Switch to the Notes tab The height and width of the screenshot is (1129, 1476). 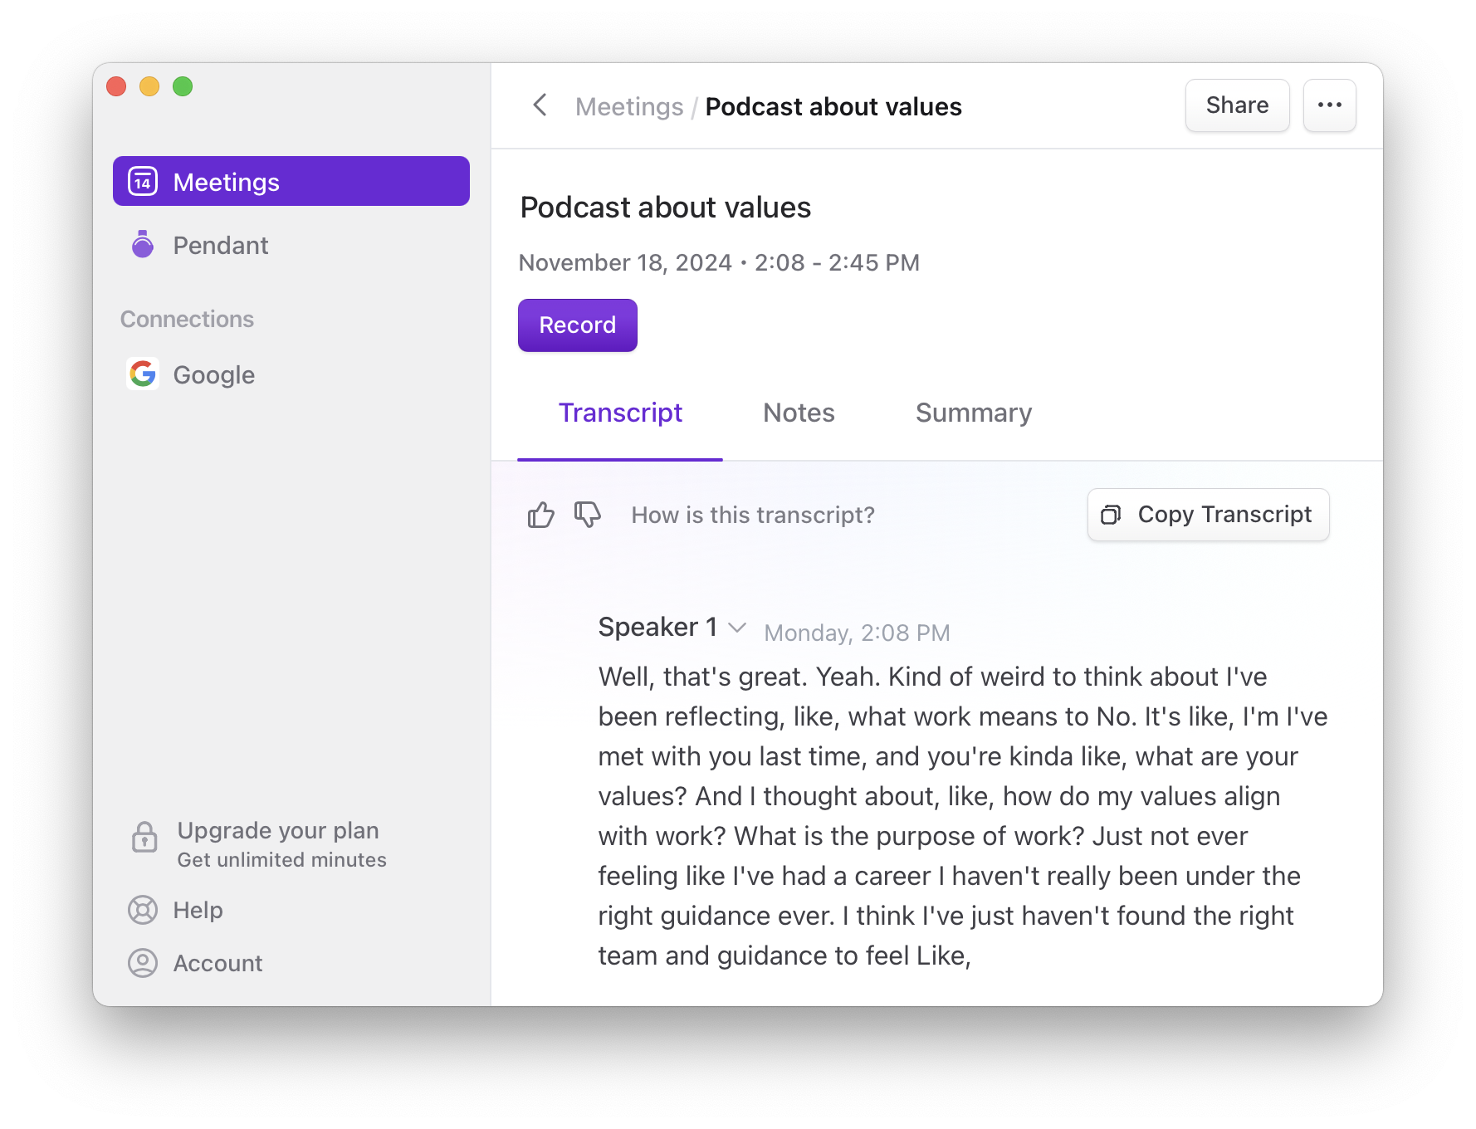click(798, 413)
